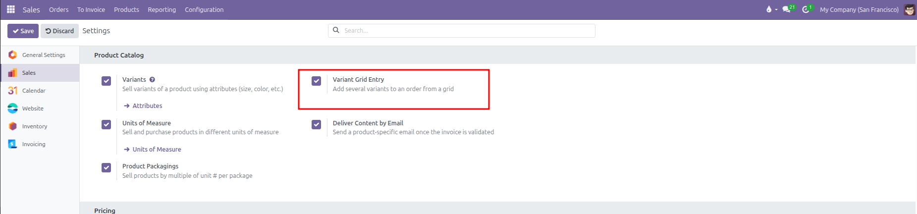
Task: Click the Calendar 31 sidebar icon
Action: coord(12,91)
